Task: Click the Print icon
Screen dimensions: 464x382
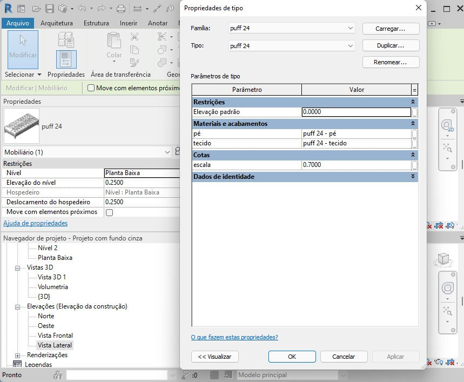Action: point(122,8)
